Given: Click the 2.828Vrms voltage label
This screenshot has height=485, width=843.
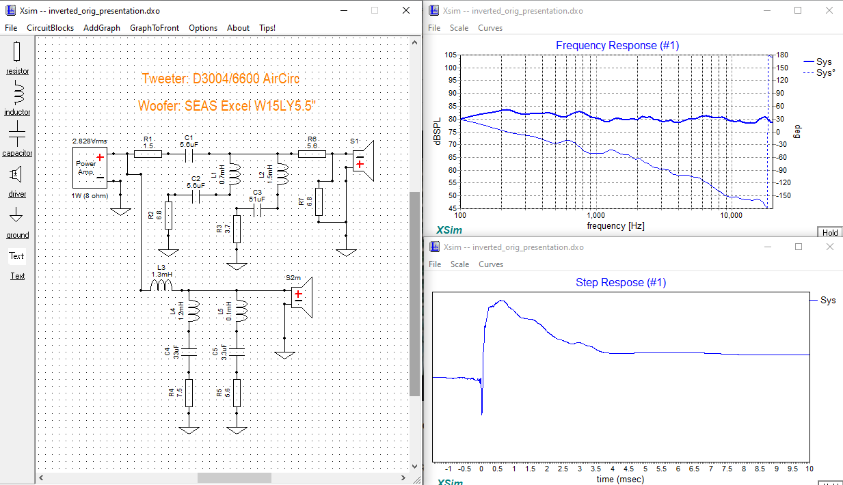Looking at the screenshot, I should coord(90,141).
